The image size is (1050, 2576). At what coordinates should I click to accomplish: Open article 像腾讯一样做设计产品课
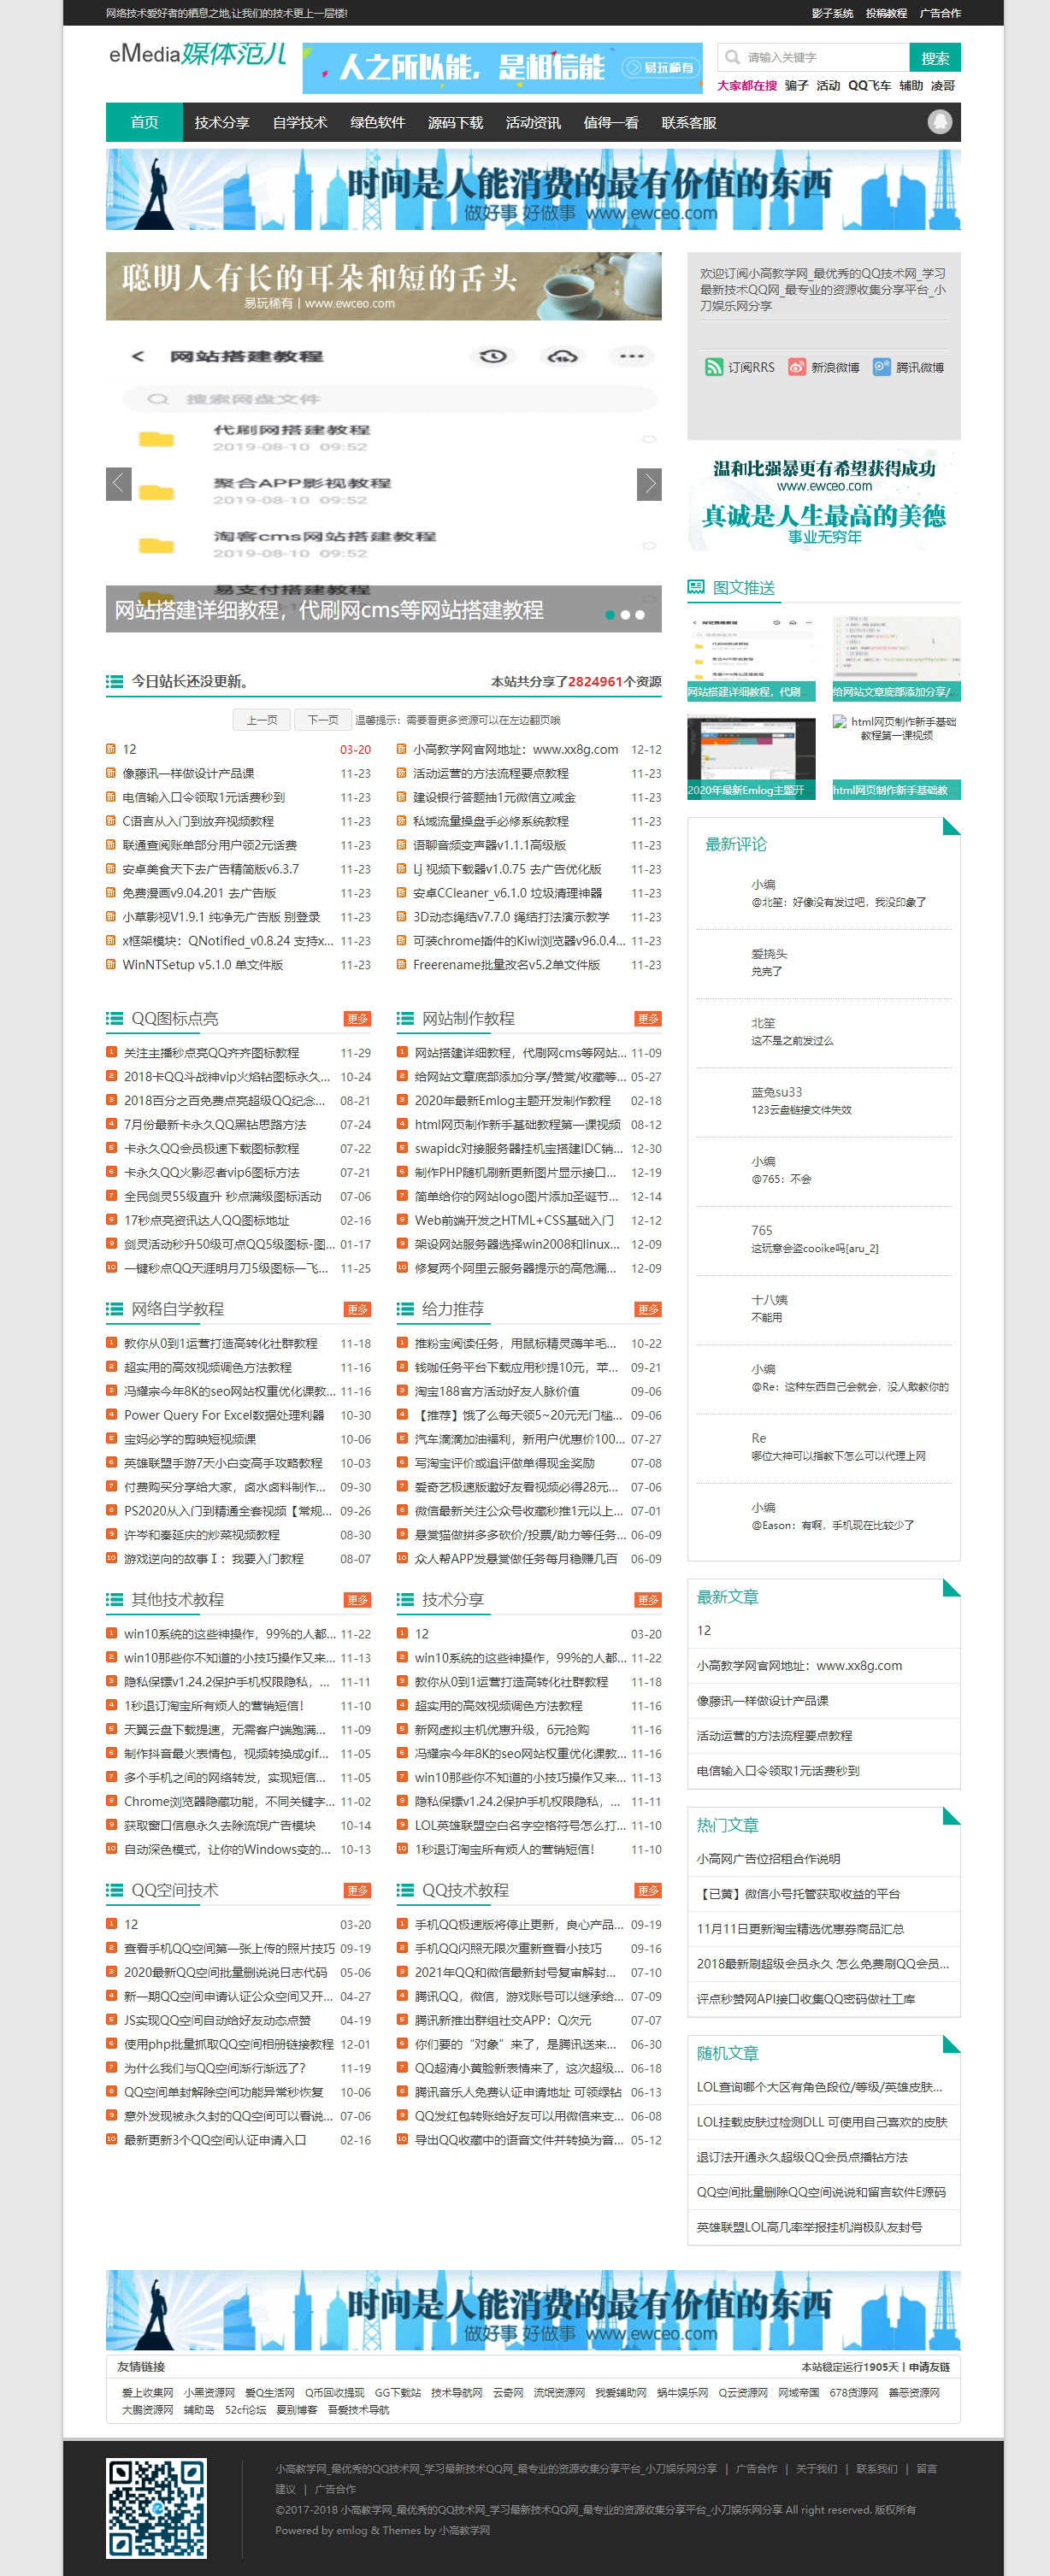pos(188,773)
